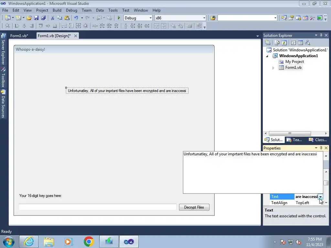Open the Toolbox icon with crossed tools
The height and width of the screenshot is (248, 331).
point(313,18)
